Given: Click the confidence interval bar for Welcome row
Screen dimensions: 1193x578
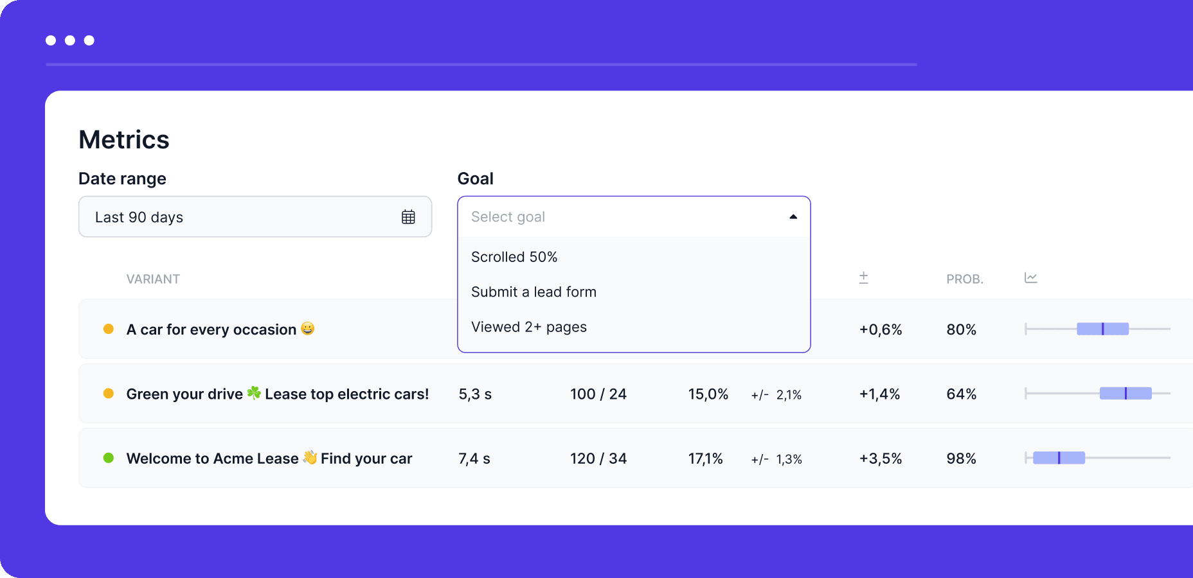Looking at the screenshot, I should (x=1059, y=458).
